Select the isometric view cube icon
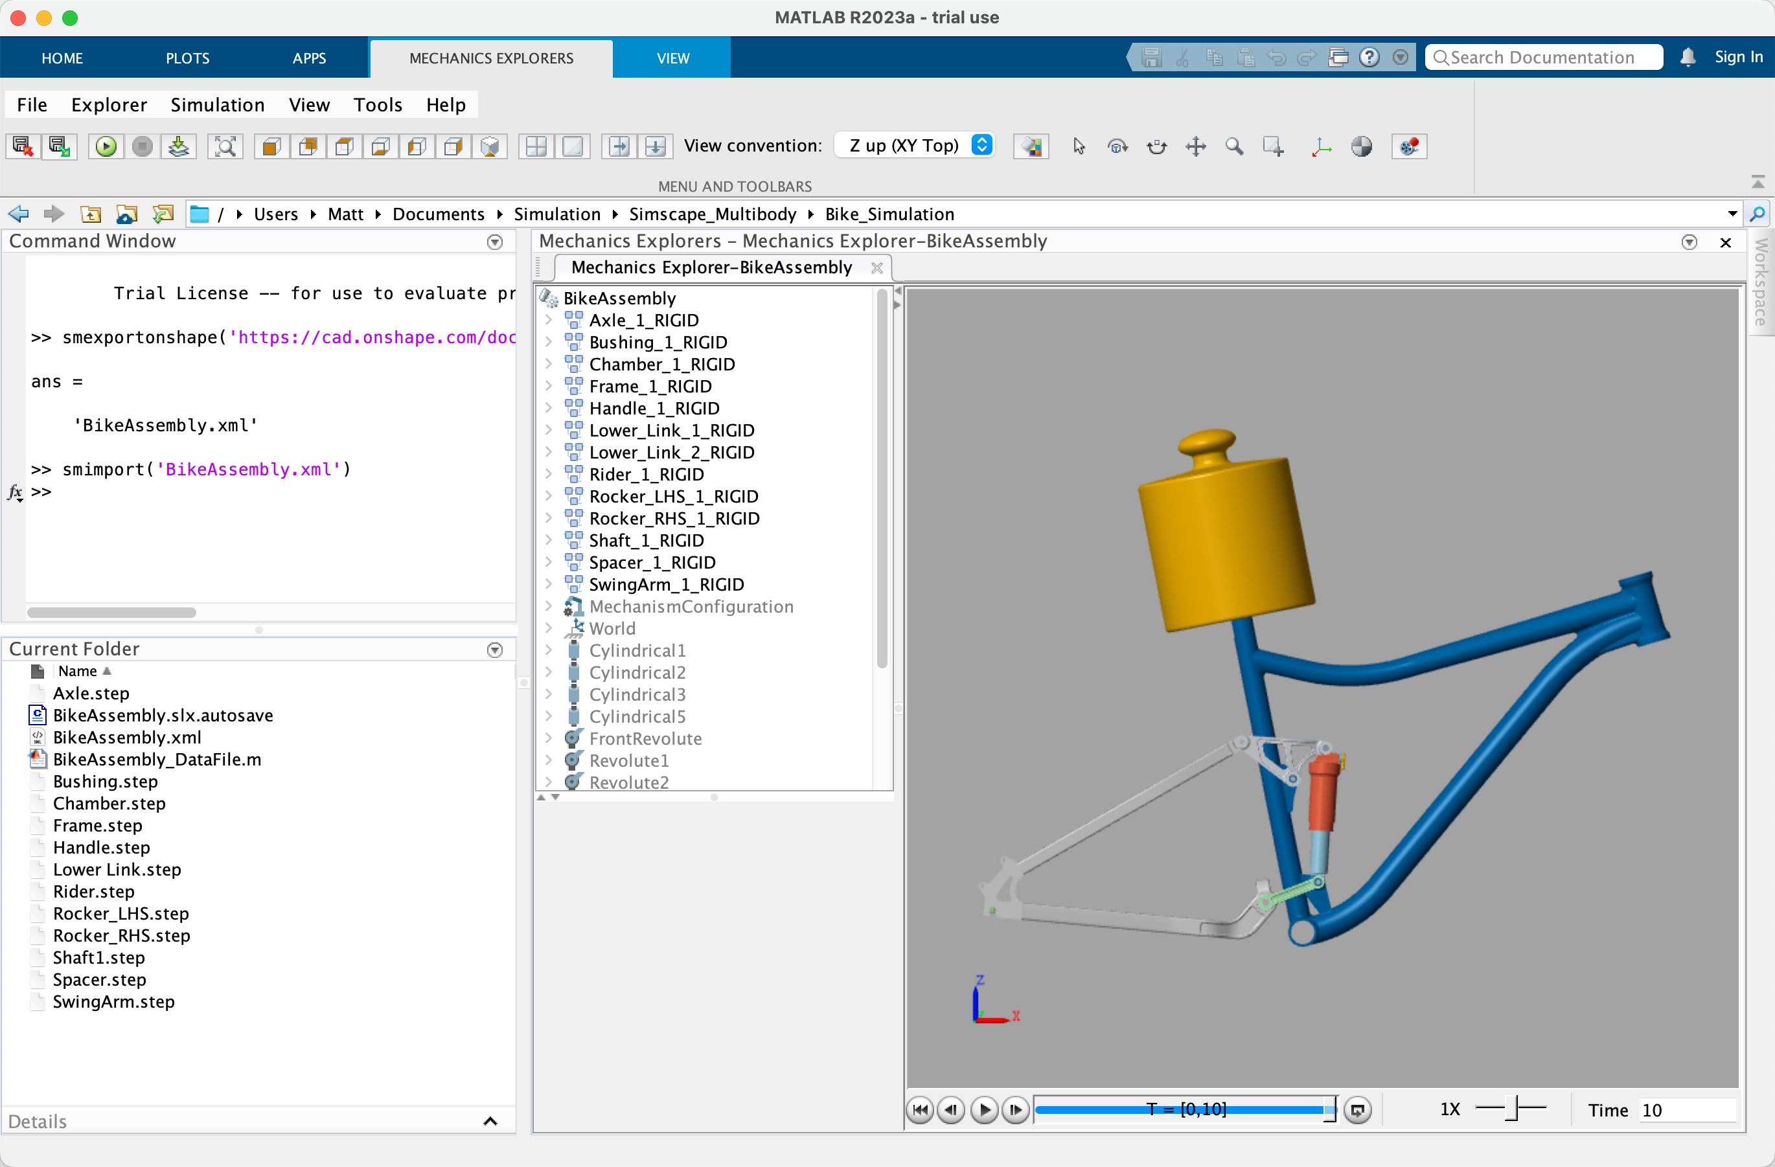The image size is (1775, 1167). pyautogui.click(x=490, y=146)
